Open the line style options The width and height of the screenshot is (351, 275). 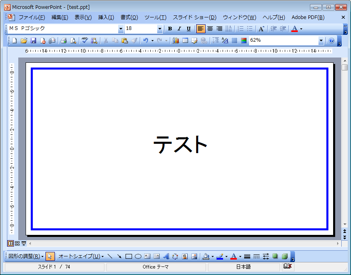point(247,256)
